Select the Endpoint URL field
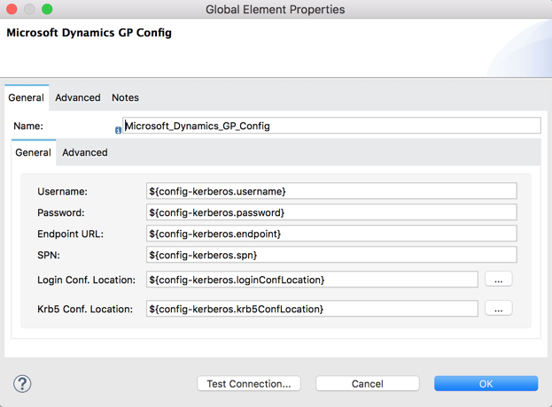The image size is (552, 407). tap(331, 234)
